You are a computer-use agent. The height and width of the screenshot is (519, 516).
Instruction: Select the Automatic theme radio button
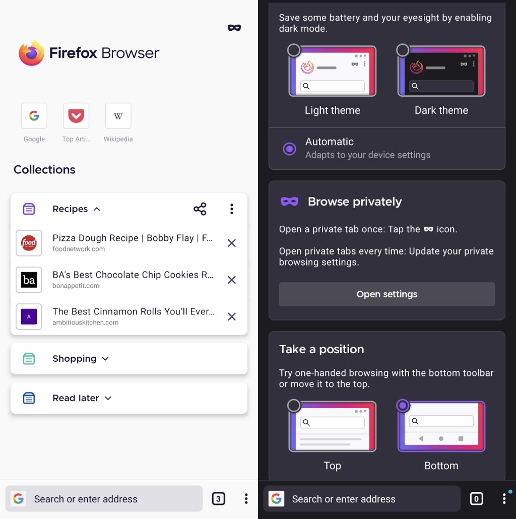click(x=289, y=149)
